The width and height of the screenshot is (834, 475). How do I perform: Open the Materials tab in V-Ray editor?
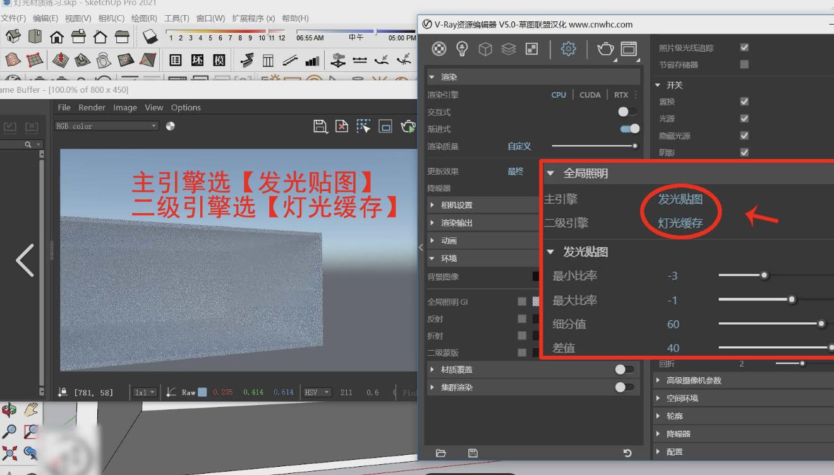pos(439,49)
